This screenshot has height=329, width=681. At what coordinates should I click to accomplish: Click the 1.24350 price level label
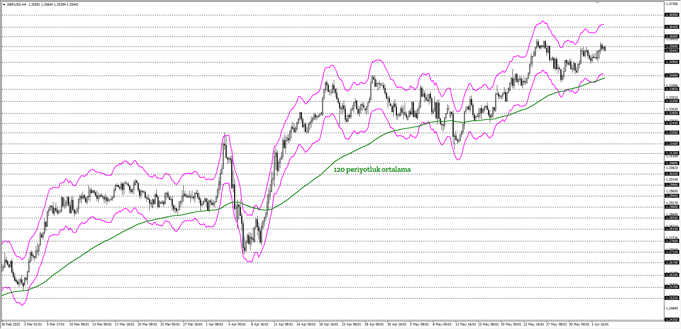pyautogui.click(x=671, y=320)
